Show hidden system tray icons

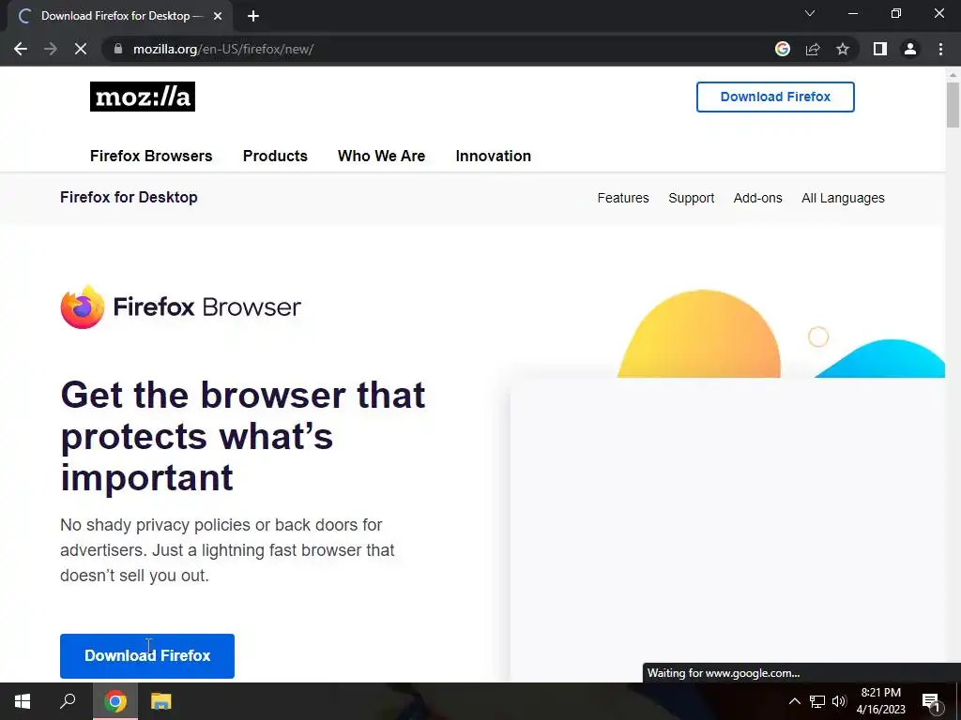pyautogui.click(x=794, y=701)
